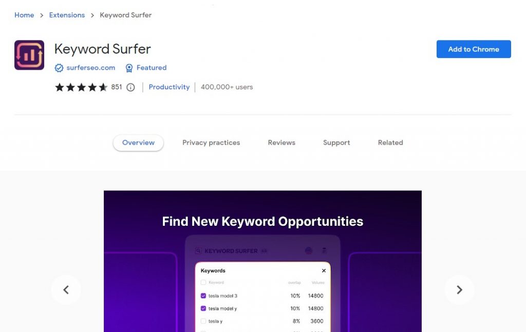Click the verified publisher badge beside surferseo.com
The width and height of the screenshot is (526, 332).
tap(59, 68)
